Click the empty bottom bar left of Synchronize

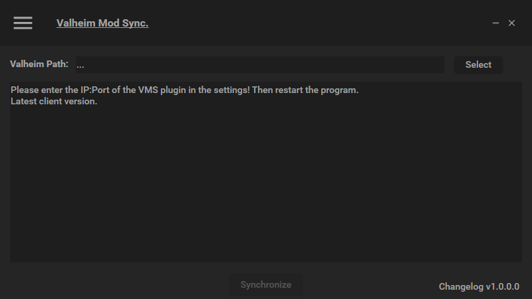pyautogui.click(x=113, y=284)
